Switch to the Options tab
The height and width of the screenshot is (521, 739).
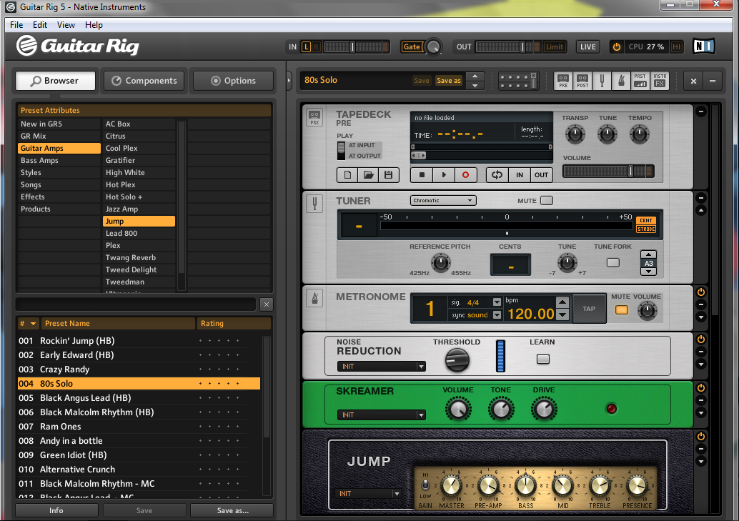coord(233,81)
